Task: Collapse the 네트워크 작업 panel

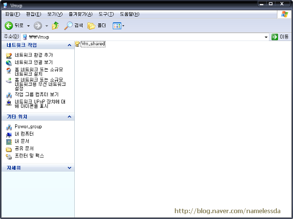Action: (x=69, y=45)
